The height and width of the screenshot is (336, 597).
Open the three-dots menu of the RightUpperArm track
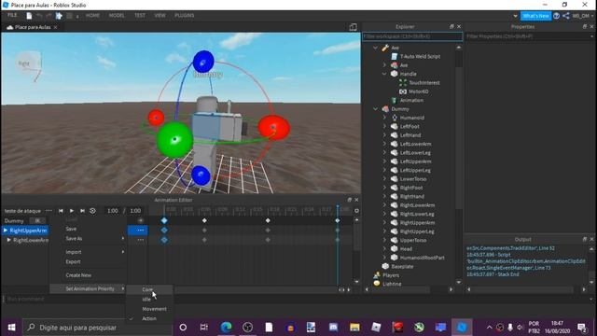click(141, 231)
